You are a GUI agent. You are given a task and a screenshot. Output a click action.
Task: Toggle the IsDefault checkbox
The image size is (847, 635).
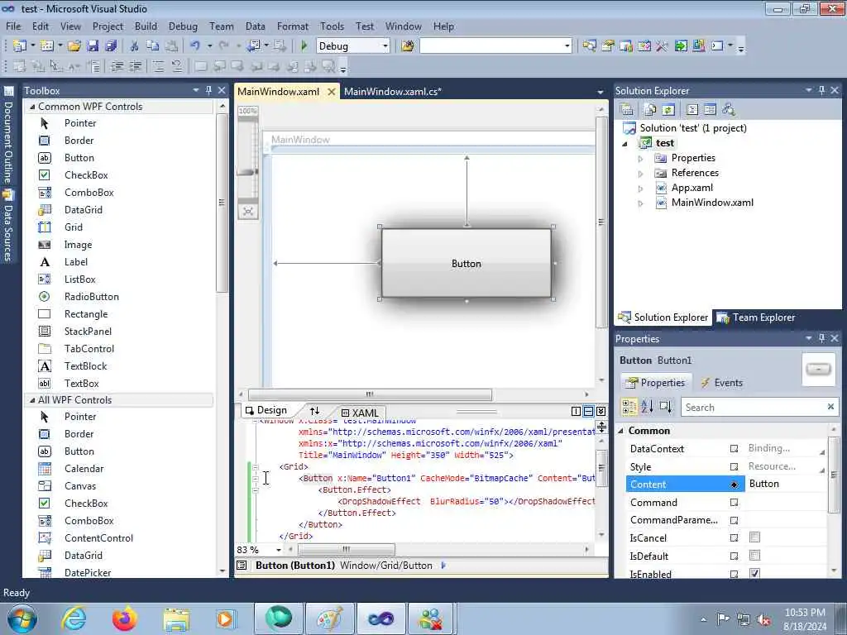754,555
